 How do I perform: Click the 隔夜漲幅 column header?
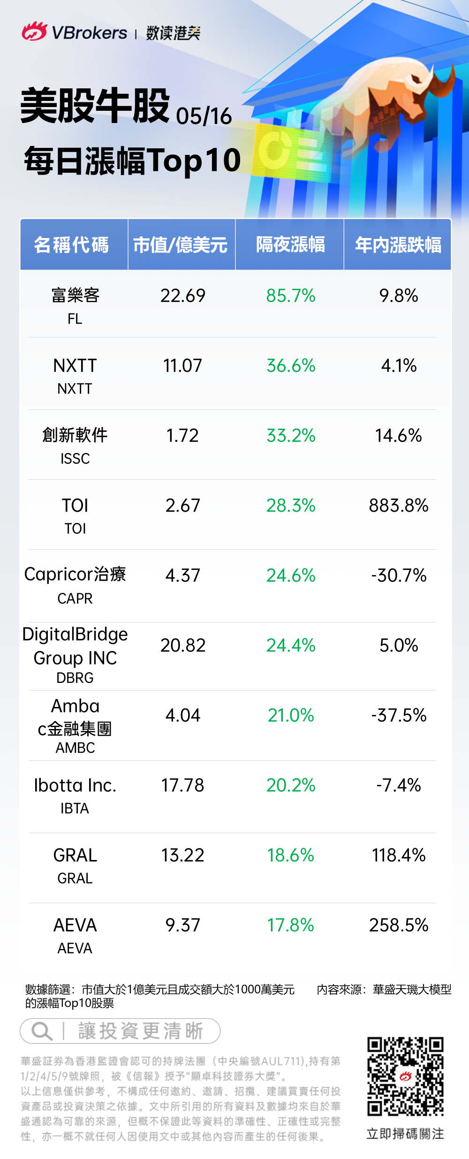pyautogui.click(x=290, y=245)
